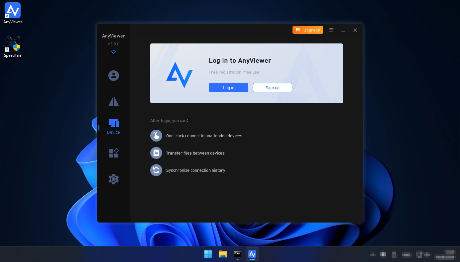The image size is (460, 262).
Task: Click the AnyViewer taskbar icon
Action: [x=252, y=254]
